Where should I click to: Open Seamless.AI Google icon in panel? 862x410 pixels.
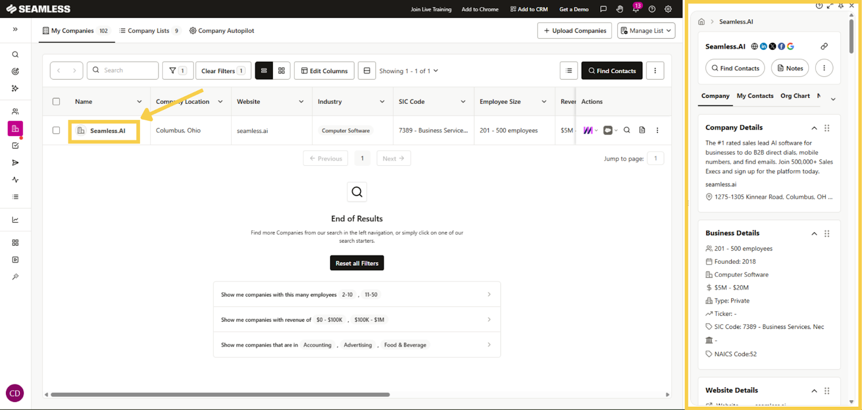pos(790,46)
